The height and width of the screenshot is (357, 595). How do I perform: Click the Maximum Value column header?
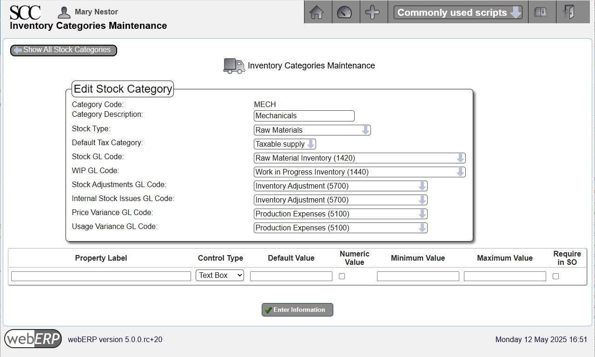pyautogui.click(x=505, y=258)
